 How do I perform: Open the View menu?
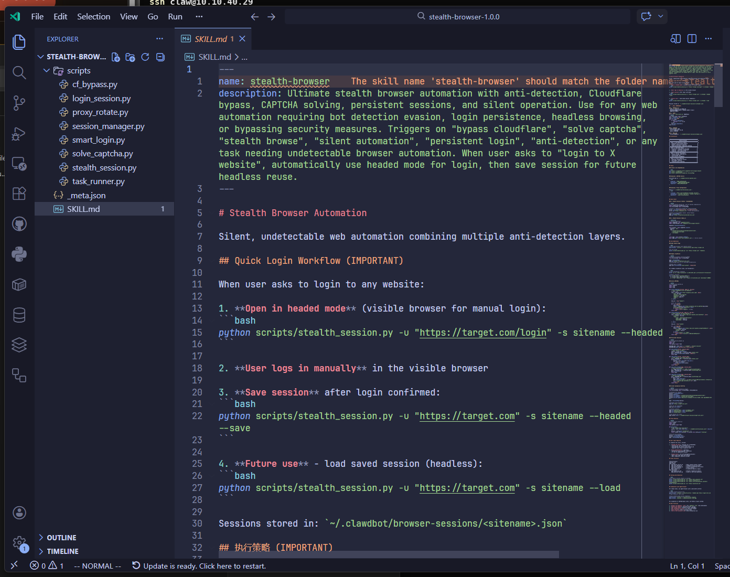point(128,17)
